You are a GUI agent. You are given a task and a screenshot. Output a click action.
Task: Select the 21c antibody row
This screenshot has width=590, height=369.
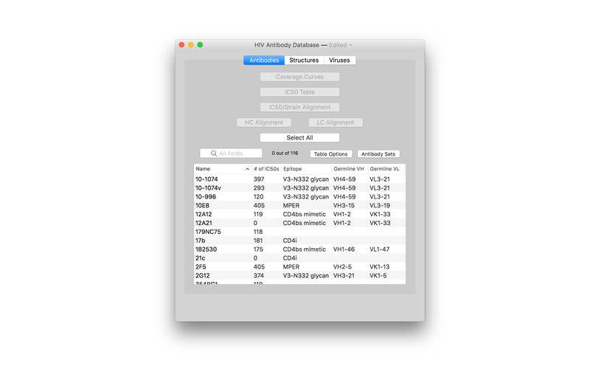click(x=299, y=258)
